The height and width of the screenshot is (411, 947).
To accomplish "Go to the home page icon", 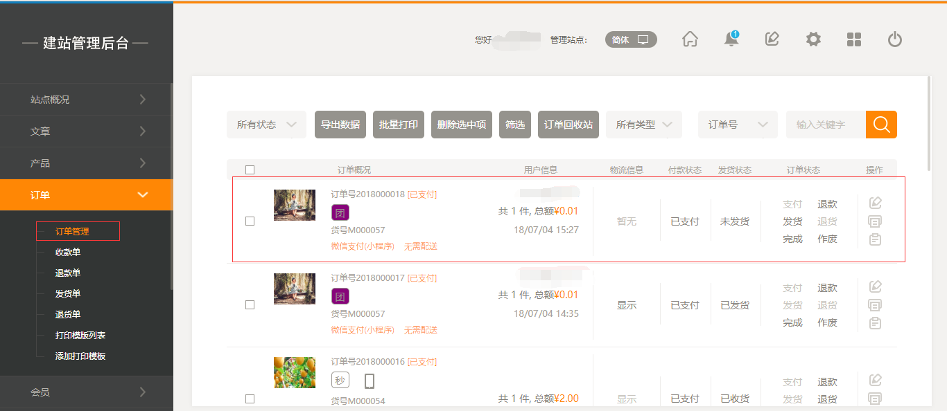I will [x=690, y=39].
